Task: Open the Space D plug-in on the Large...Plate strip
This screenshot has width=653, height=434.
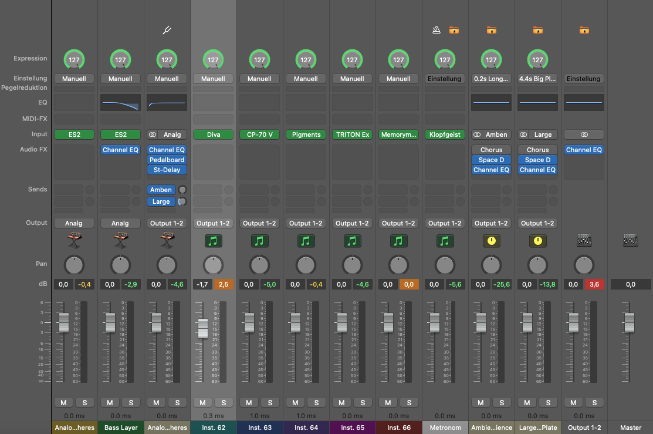Action: tap(537, 160)
